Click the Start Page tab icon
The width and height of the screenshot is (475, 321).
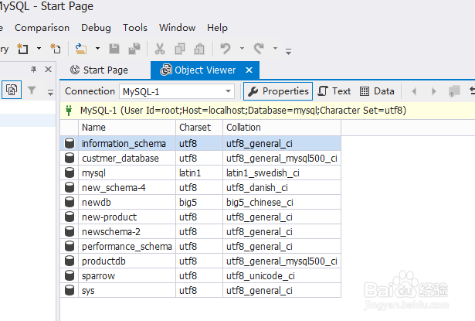coord(75,70)
